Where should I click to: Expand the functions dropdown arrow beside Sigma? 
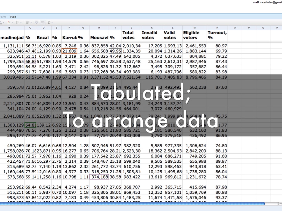(52, 22)
